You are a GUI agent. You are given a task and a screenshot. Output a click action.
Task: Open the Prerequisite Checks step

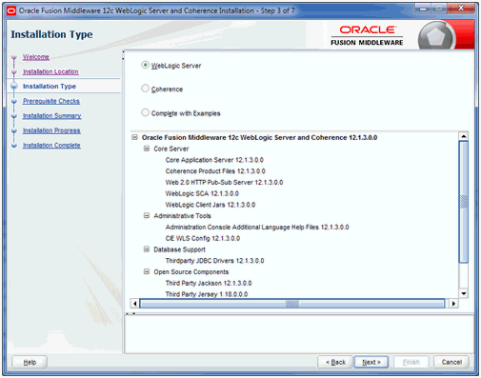(x=51, y=101)
